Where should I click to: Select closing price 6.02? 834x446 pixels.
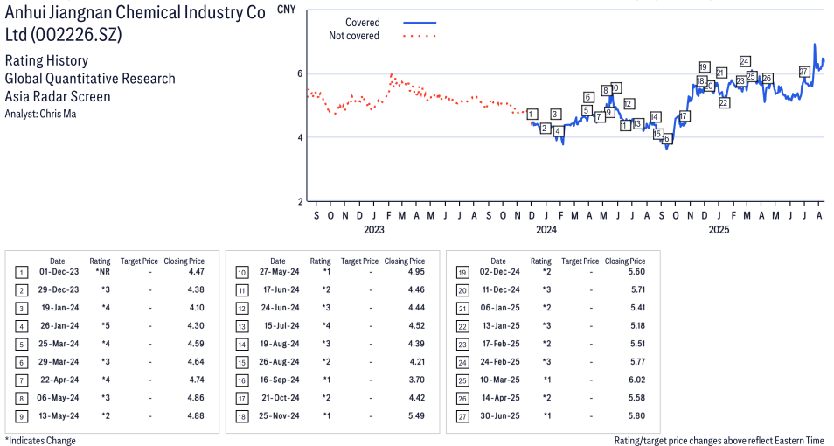[637, 380]
